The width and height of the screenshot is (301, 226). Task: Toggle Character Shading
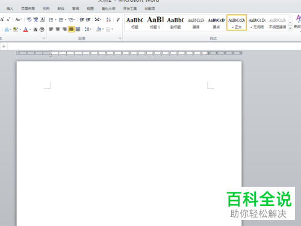point(36,30)
